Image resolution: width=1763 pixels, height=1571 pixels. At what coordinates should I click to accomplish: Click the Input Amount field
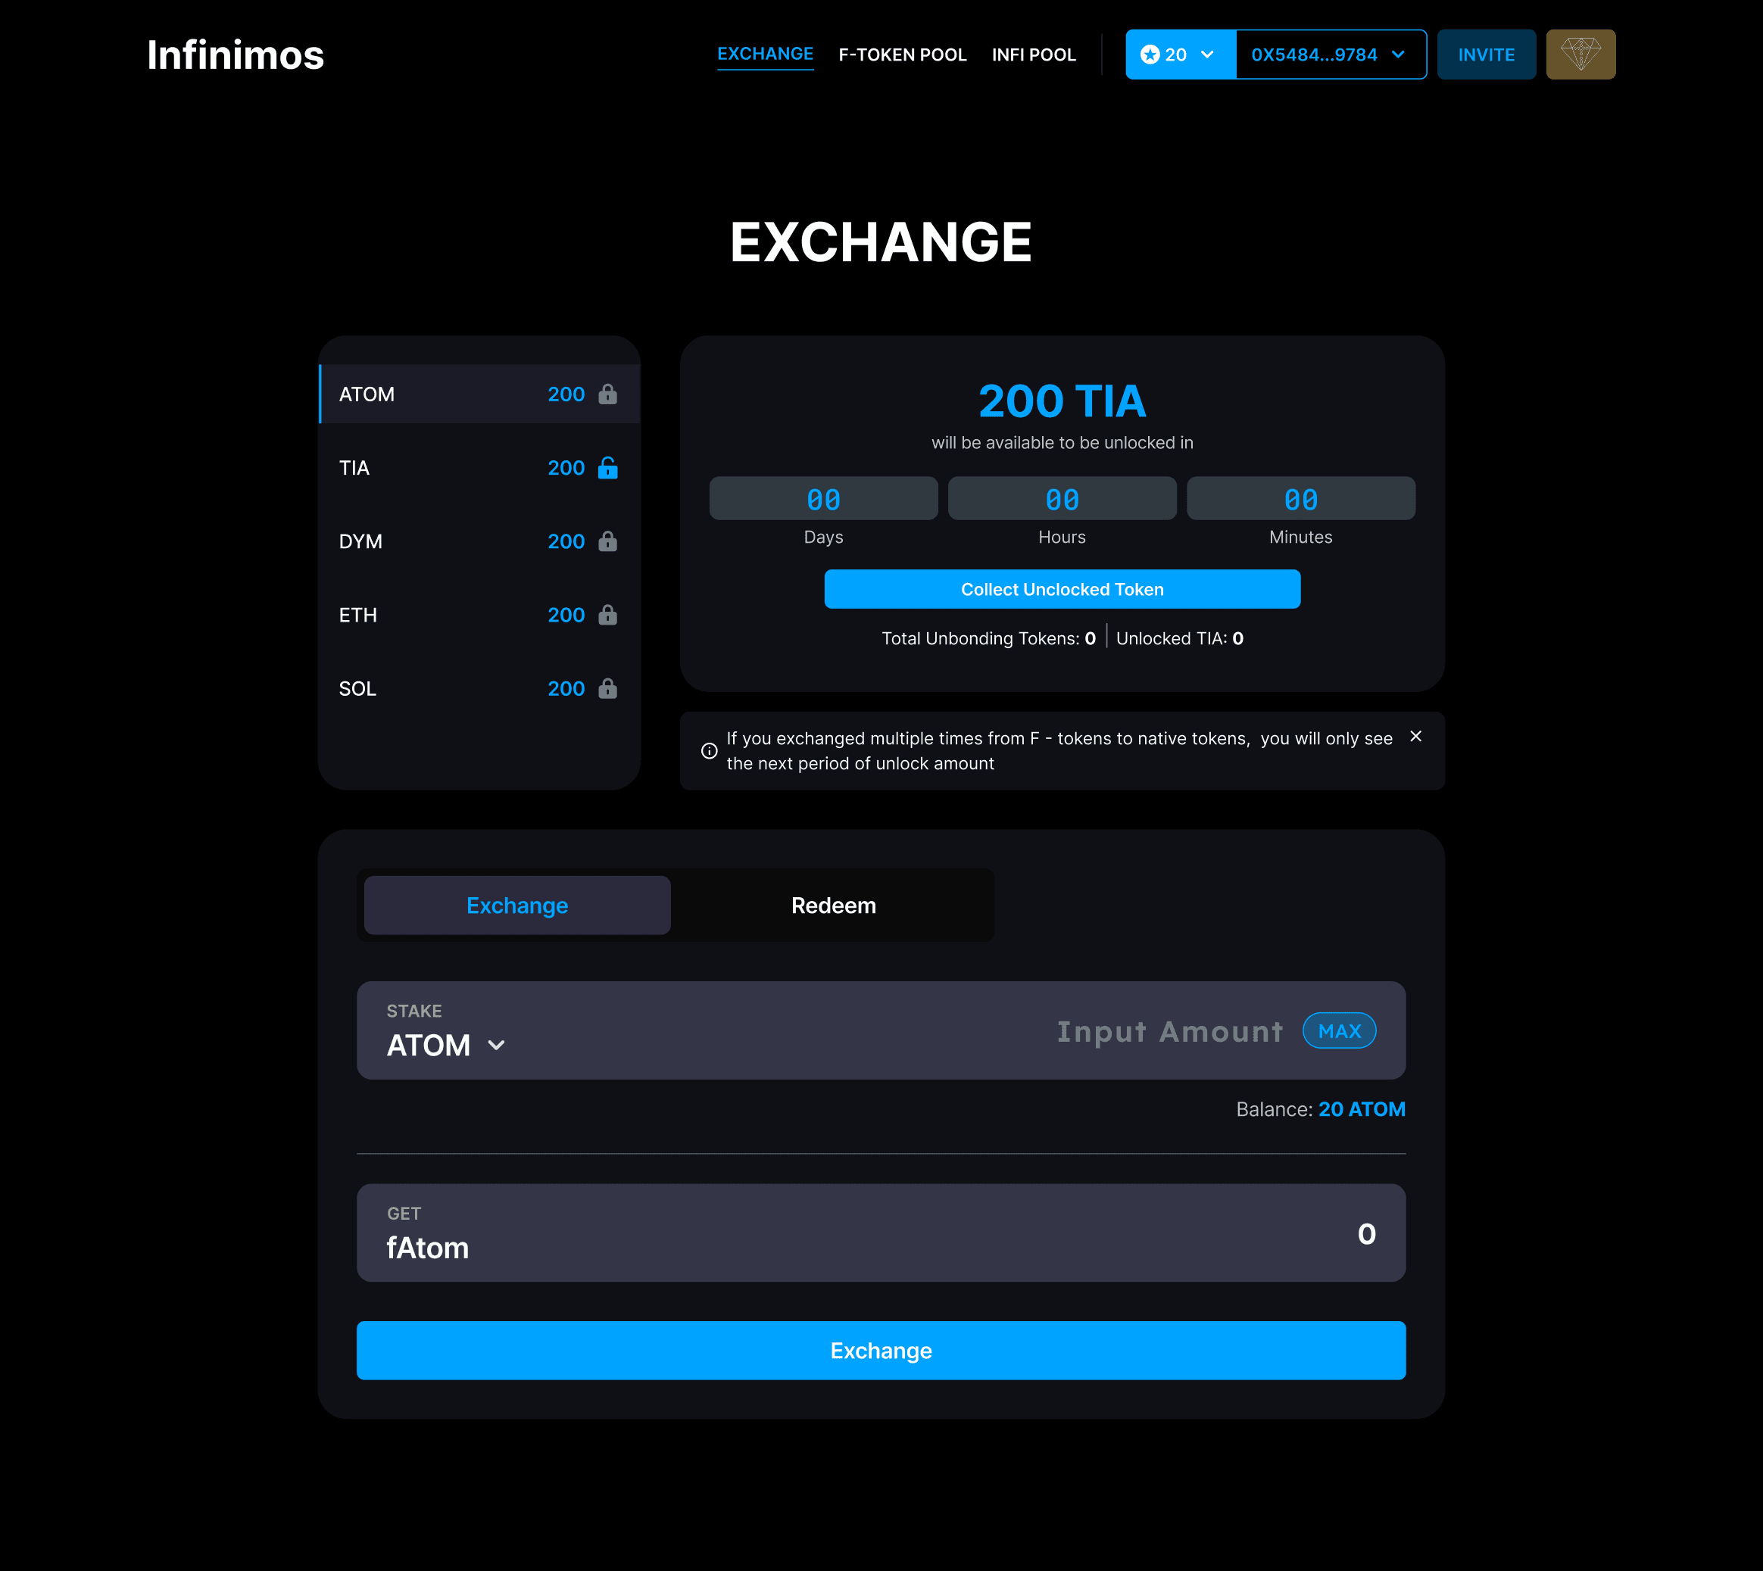click(x=1169, y=1030)
